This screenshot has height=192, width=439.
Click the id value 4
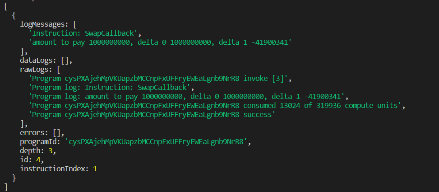point(39,159)
